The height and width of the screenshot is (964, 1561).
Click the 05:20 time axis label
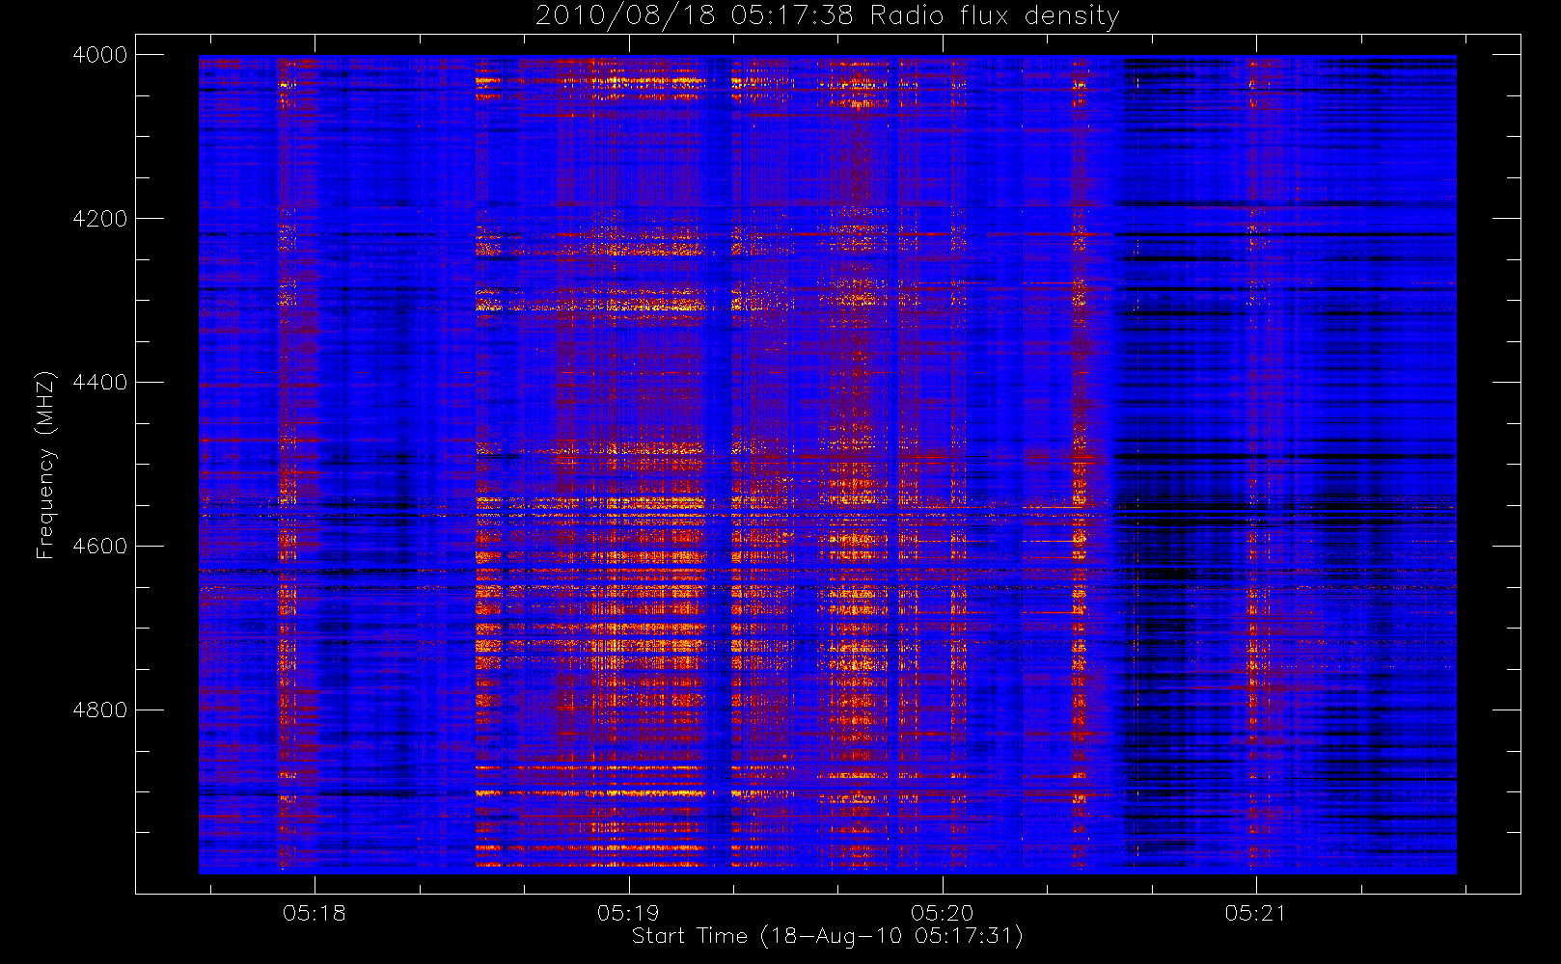942,913
